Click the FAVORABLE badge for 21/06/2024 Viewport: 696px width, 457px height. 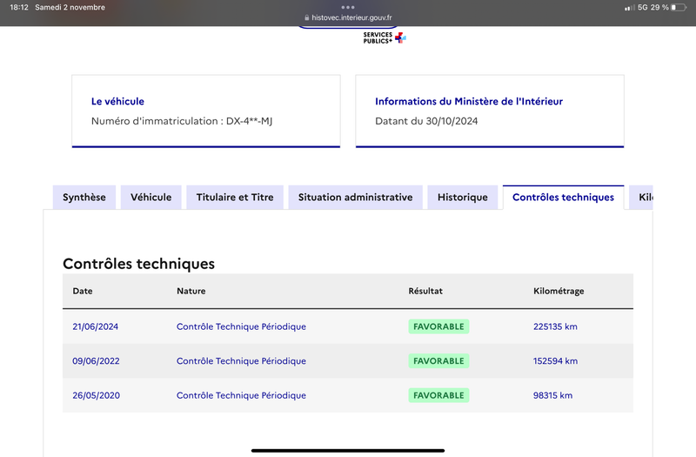coord(438,326)
